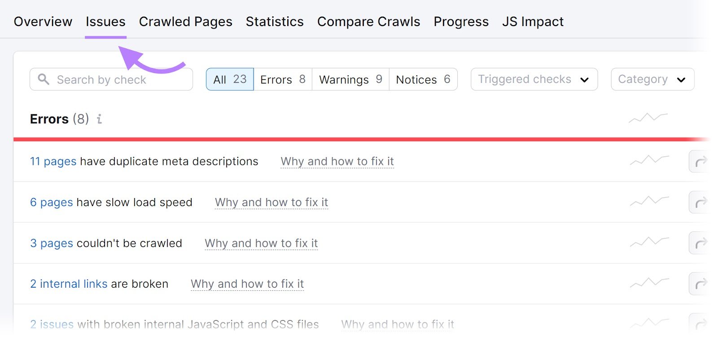Open the Triggered checks dropdown
The image size is (718, 341).
[534, 79]
